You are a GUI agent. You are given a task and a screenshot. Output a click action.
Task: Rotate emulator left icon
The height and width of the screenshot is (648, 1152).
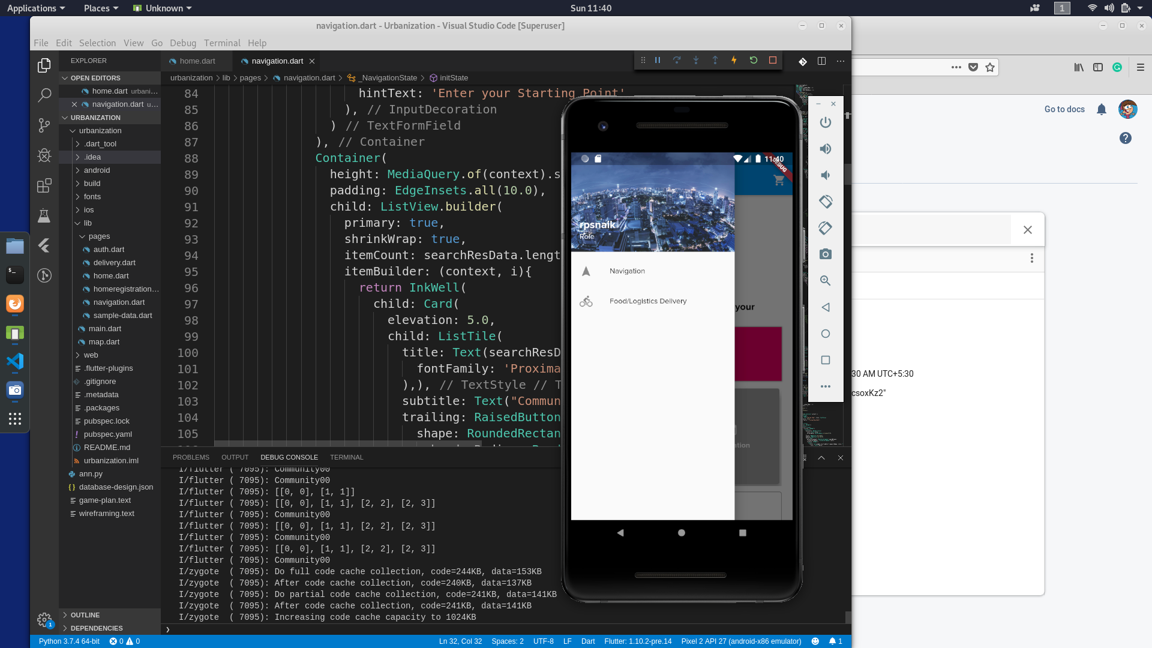click(x=826, y=202)
